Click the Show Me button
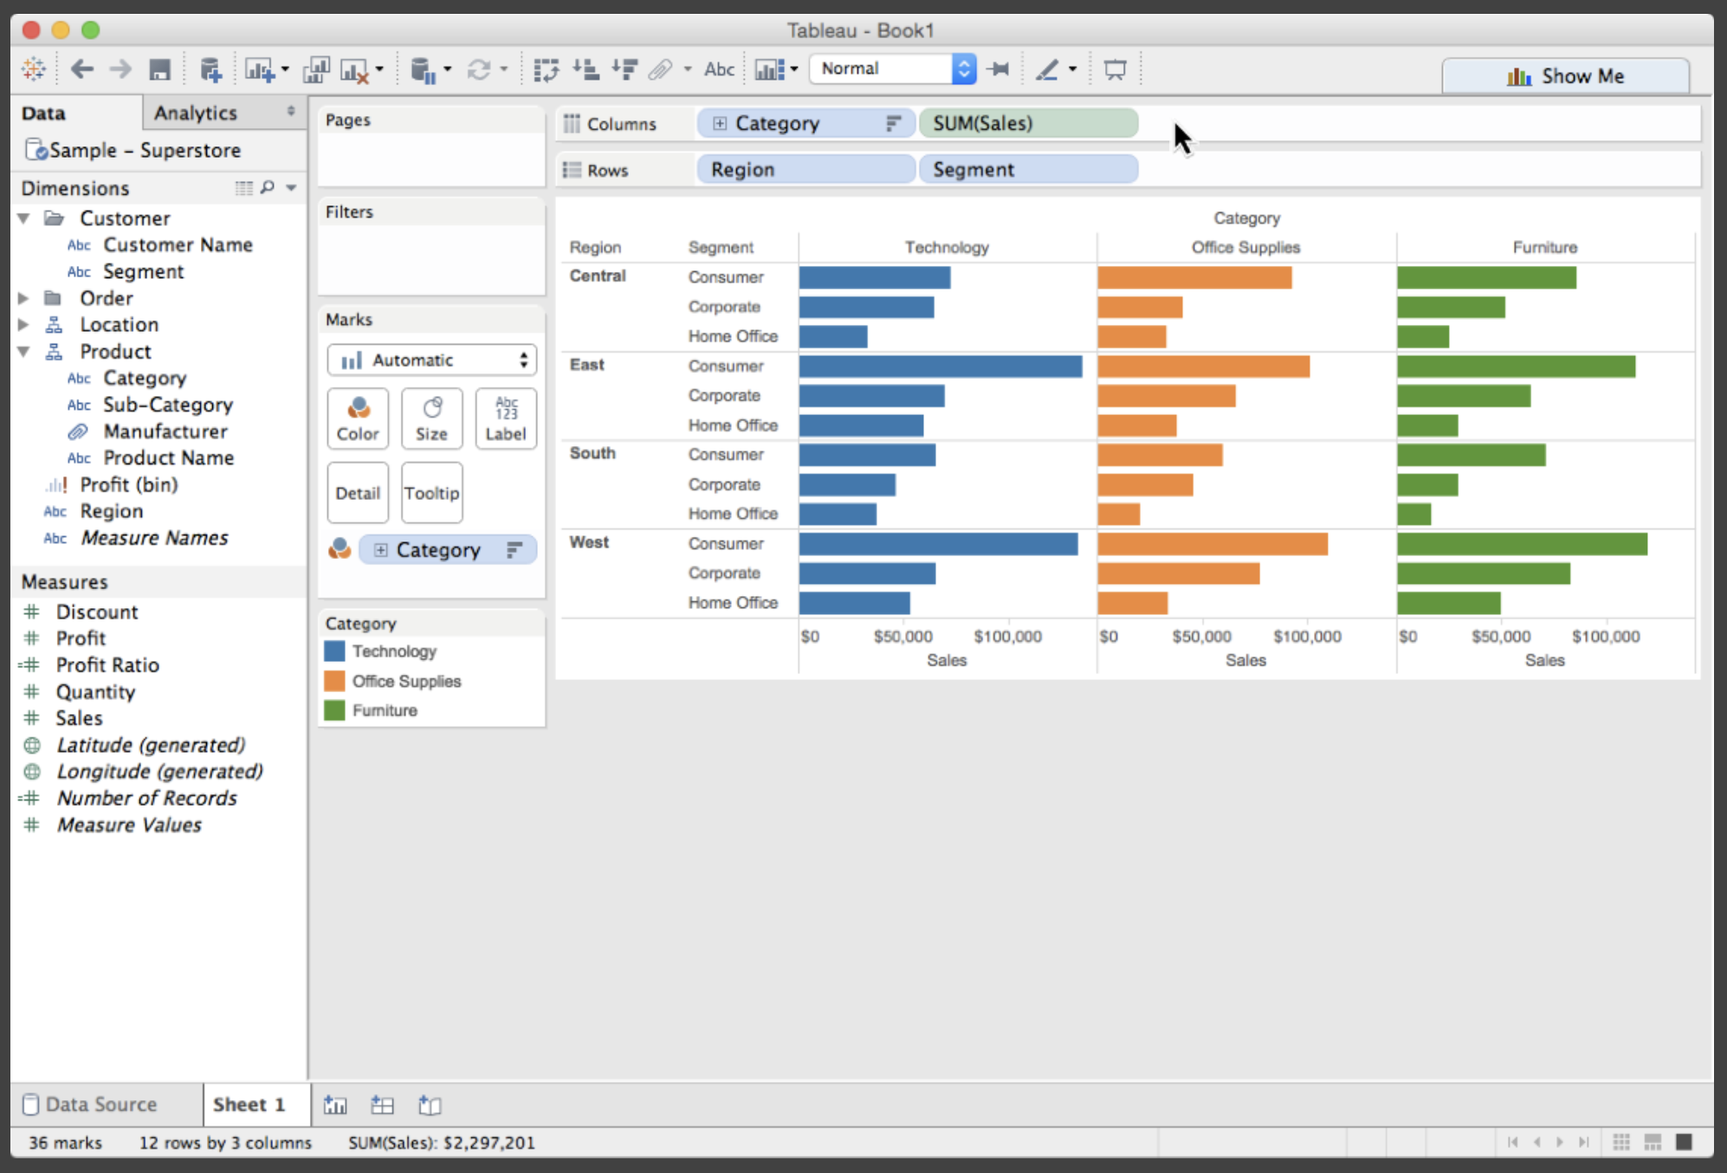1727x1173 pixels. coord(1565,76)
